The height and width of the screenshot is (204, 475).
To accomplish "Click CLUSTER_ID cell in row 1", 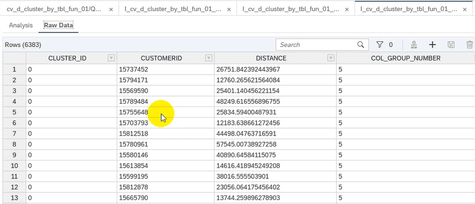I will pyautogui.click(x=71, y=70).
